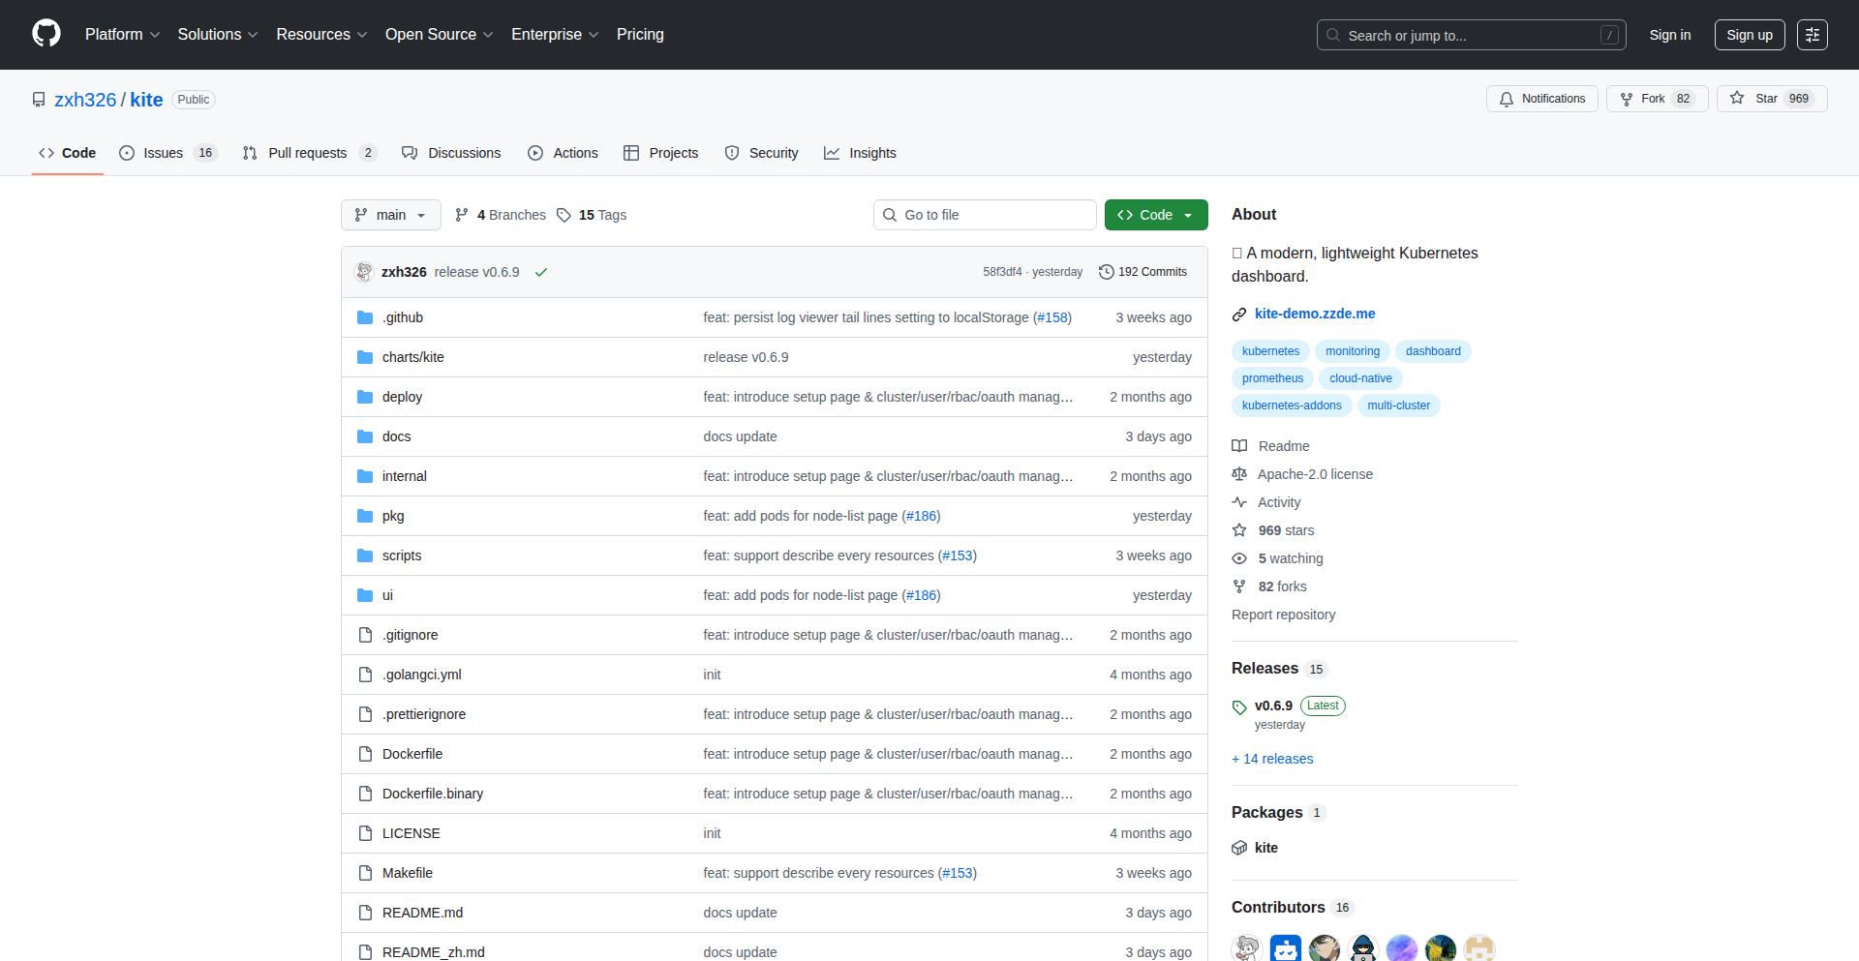
Task: Click the Go to file search field
Action: [985, 215]
